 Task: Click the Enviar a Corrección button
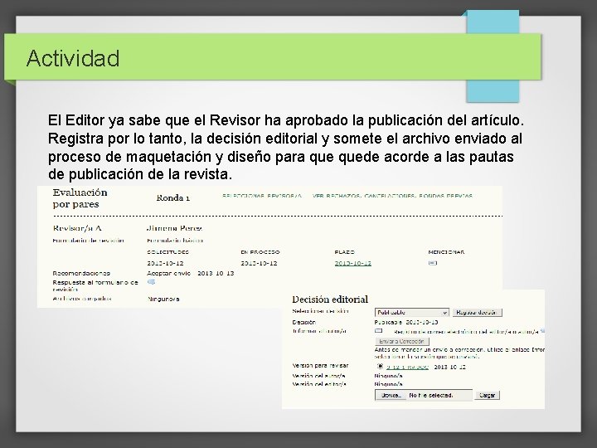pos(402,341)
